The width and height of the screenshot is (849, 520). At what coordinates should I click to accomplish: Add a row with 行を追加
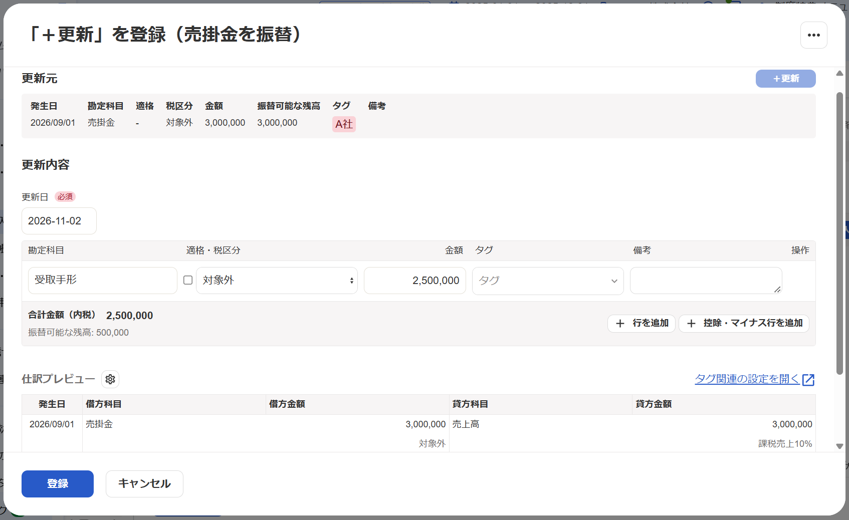point(642,323)
